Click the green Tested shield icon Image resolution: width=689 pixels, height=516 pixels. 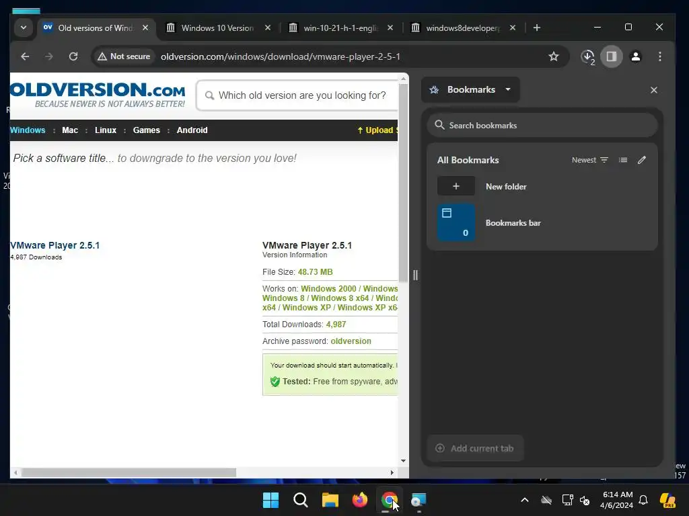pyautogui.click(x=275, y=382)
